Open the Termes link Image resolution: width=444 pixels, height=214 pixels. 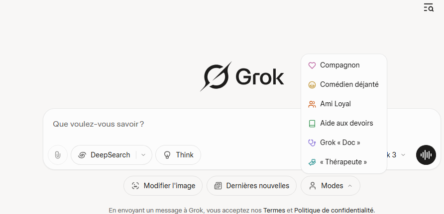pos(274,211)
